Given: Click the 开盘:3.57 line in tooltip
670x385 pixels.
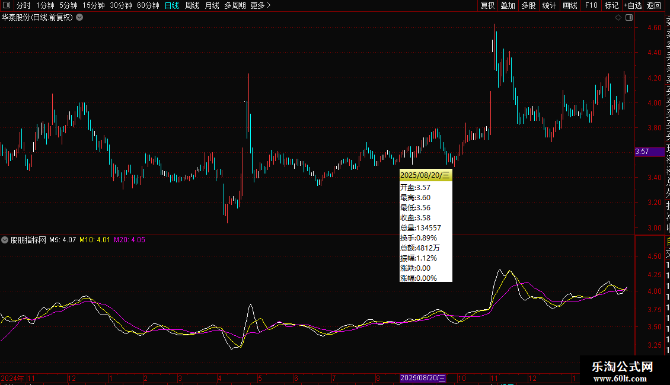Looking at the screenshot, I should pos(415,188).
